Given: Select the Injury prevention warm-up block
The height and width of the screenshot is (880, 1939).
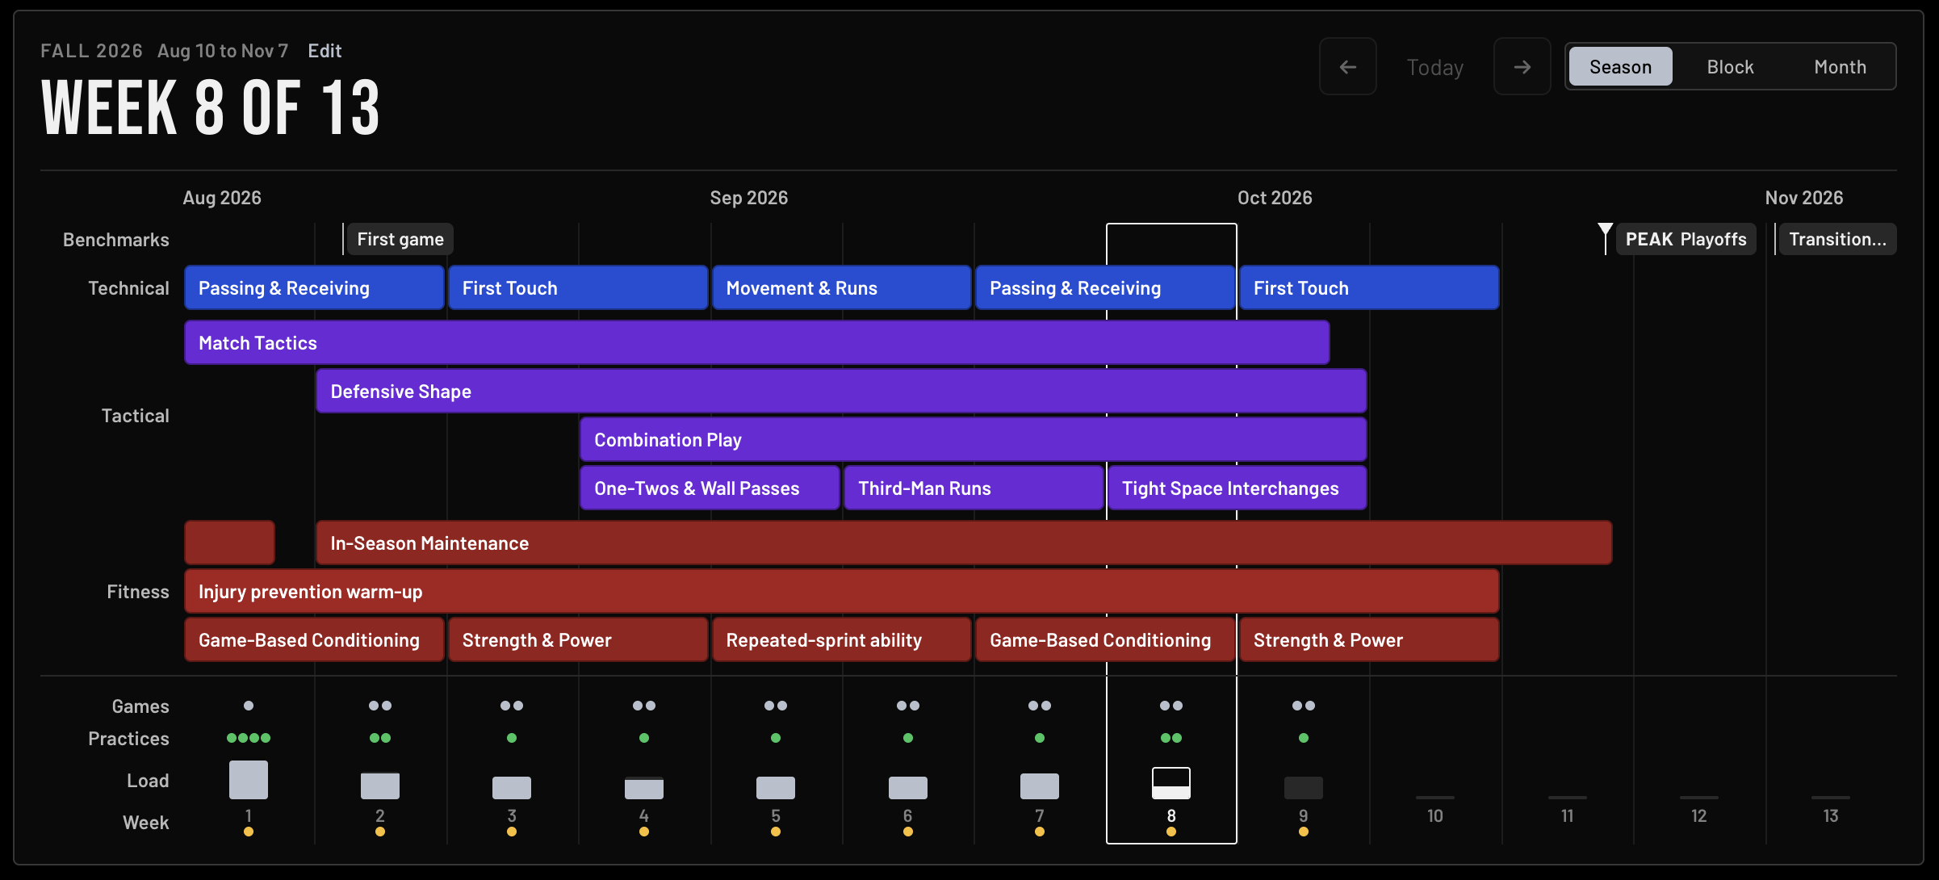Looking at the screenshot, I should (x=841, y=591).
